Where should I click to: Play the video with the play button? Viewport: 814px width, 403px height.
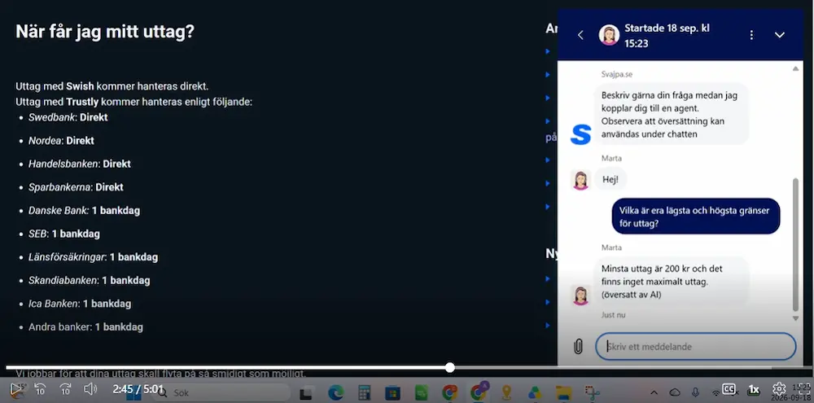pos(15,389)
